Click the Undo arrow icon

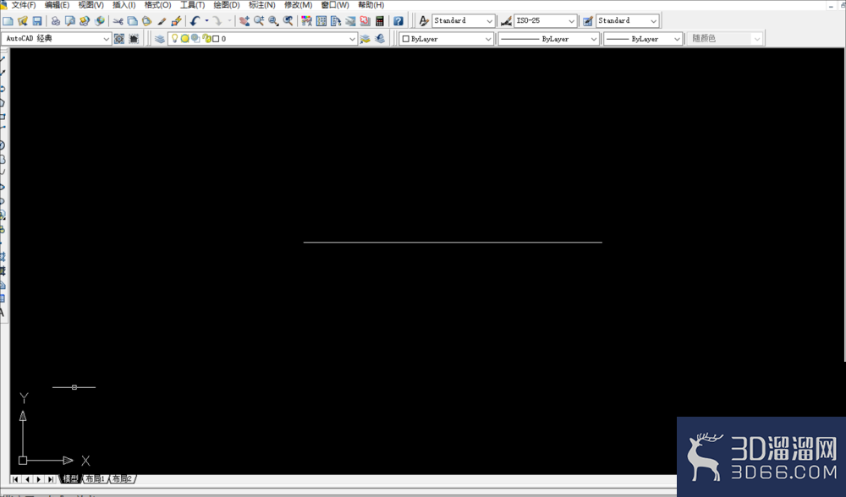point(195,21)
